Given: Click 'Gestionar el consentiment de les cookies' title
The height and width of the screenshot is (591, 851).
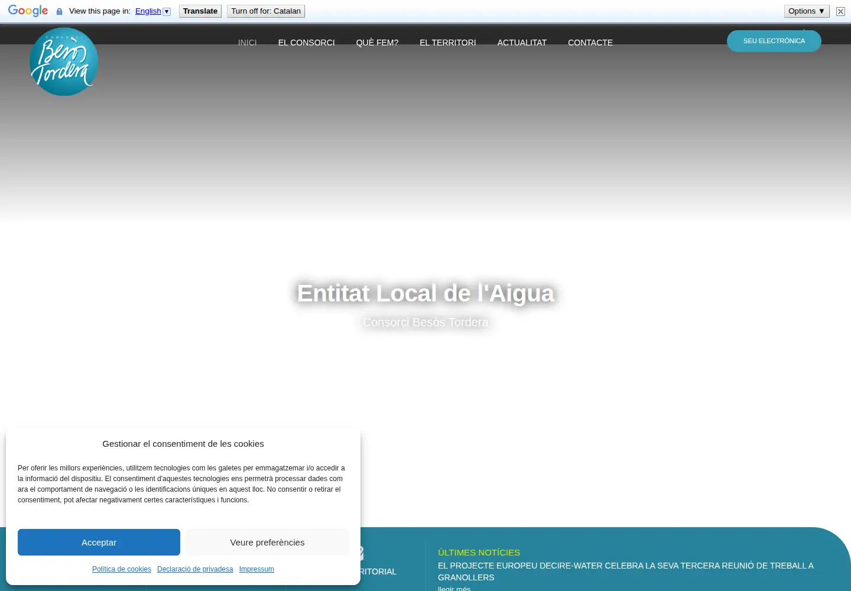Looking at the screenshot, I should 183,443.
